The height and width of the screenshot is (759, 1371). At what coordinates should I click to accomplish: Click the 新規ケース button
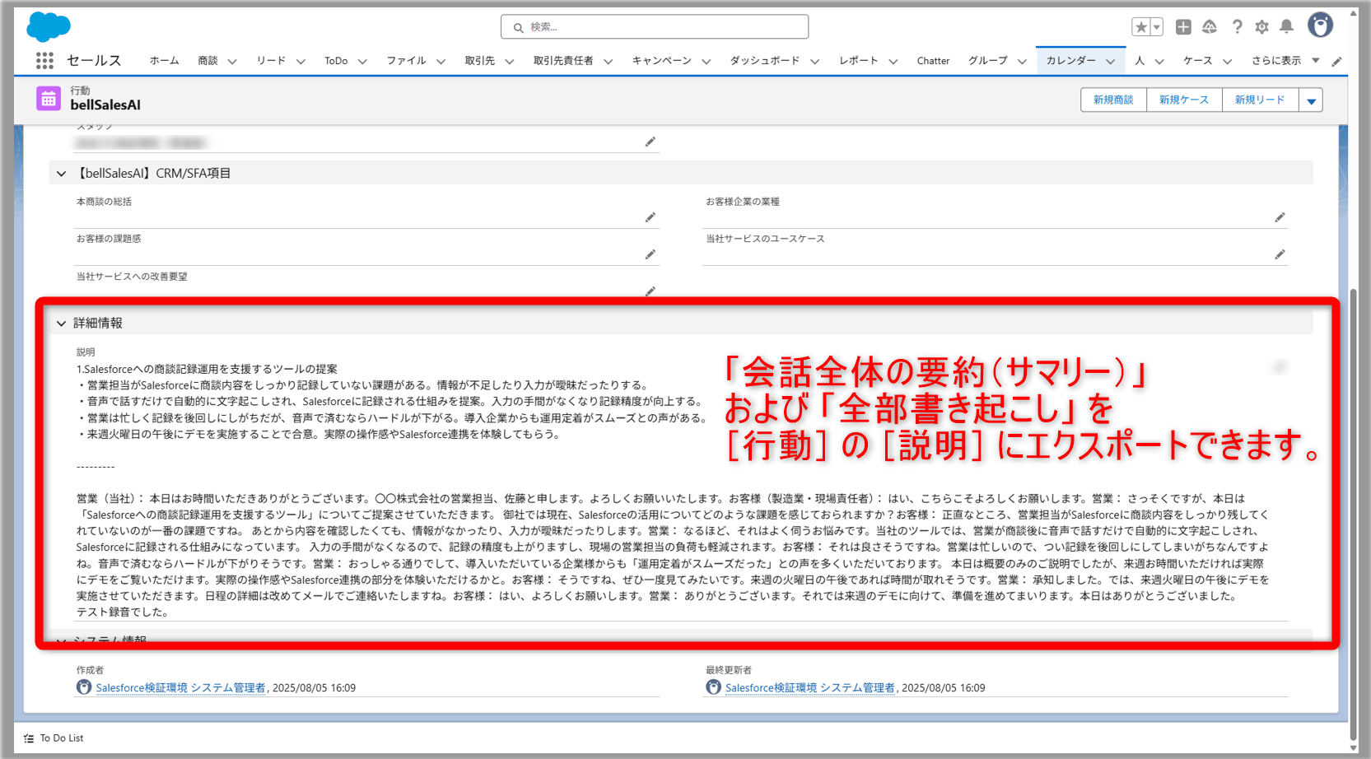[x=1184, y=100]
